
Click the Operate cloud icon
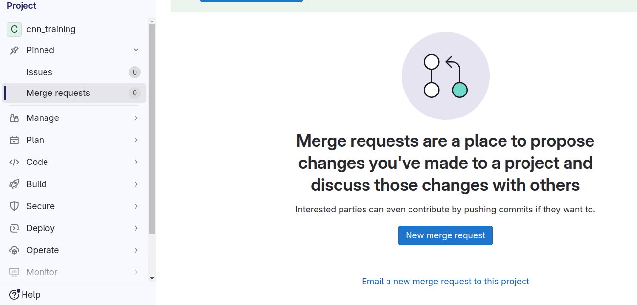(14, 250)
